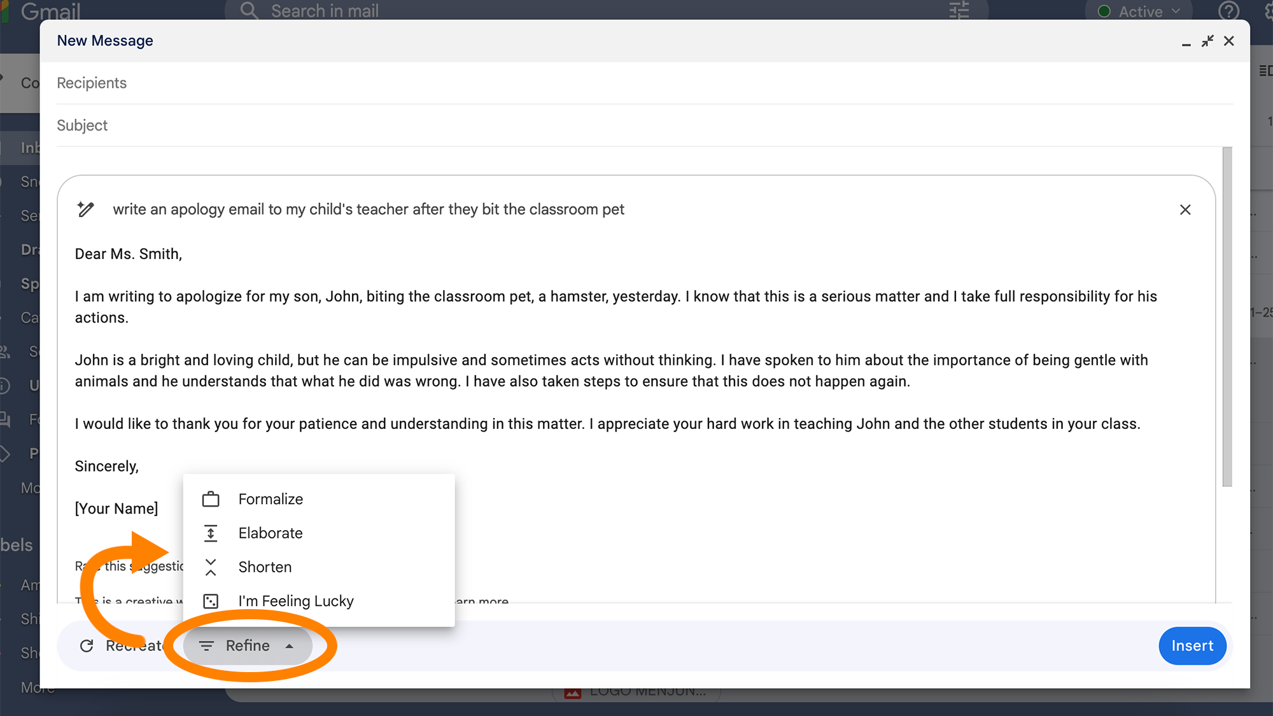Collapse the Refine dropdown menu
1273x716 pixels.
click(248, 646)
